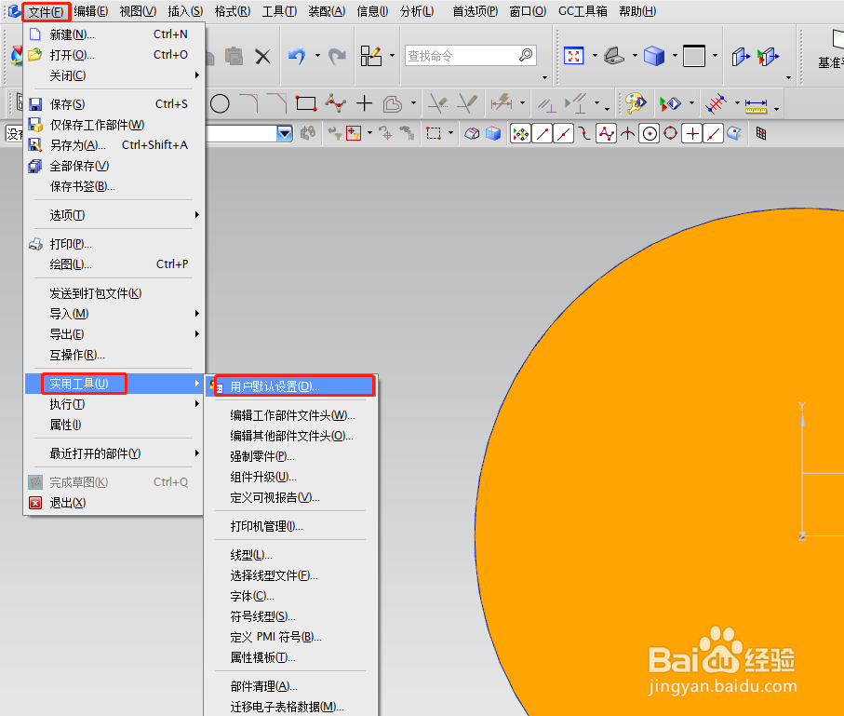Toggle Quadrant Point snap option
The width and height of the screenshot is (844, 716).
[x=671, y=133]
